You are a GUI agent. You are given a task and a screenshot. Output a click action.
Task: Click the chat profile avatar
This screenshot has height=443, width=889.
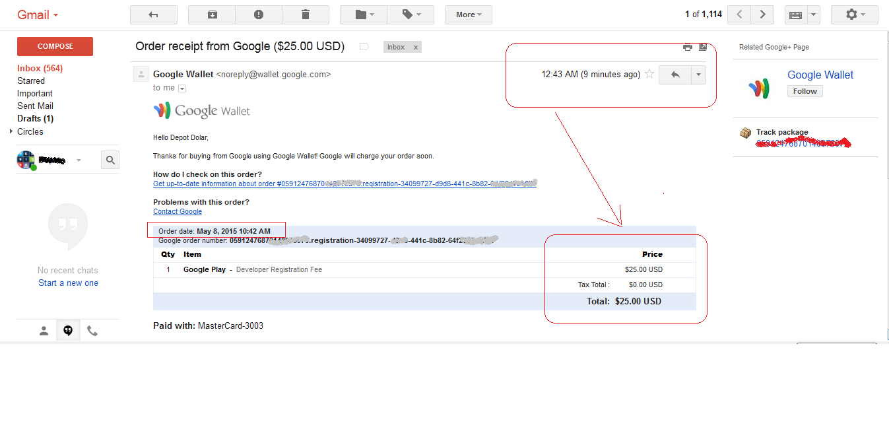tap(26, 160)
